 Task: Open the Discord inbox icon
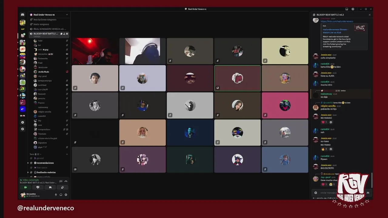click(347, 9)
